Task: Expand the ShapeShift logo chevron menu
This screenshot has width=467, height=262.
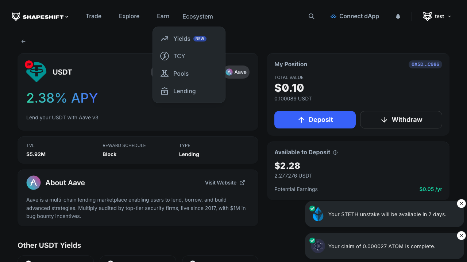Action: tap(67, 16)
